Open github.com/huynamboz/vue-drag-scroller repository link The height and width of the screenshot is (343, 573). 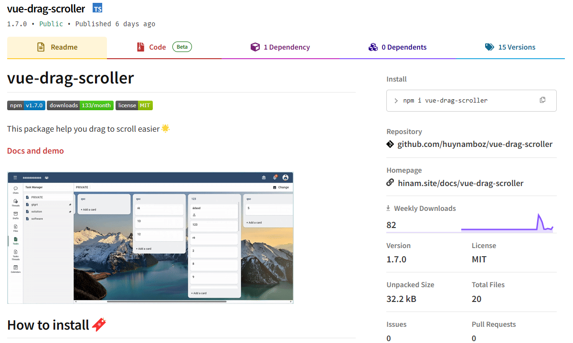pos(475,144)
